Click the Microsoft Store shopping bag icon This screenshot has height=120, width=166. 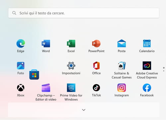pyautogui.click(x=34, y=74)
